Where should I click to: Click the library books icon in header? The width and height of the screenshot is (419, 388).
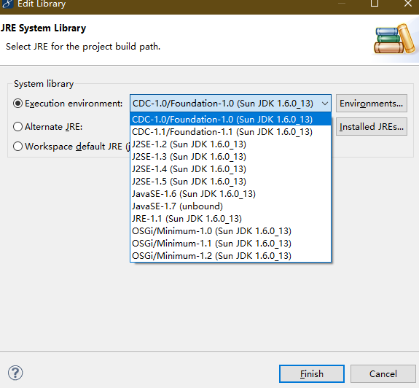pyautogui.click(x=395, y=39)
